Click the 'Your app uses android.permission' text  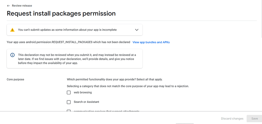click(x=68, y=42)
